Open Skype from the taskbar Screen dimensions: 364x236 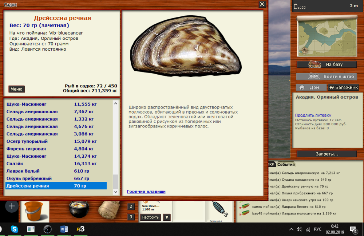pyautogui.click(x=15, y=229)
